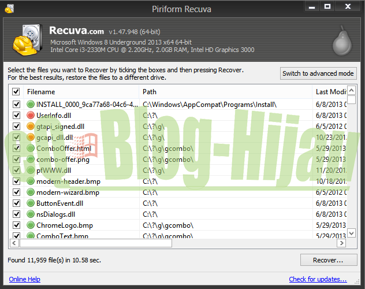Close the Piriform Recuva window
The width and height of the screenshot is (365, 289).
point(348,6)
